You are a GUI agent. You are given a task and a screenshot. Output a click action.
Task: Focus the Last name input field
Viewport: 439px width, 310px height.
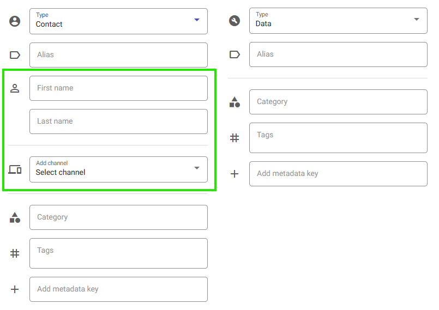(x=118, y=121)
